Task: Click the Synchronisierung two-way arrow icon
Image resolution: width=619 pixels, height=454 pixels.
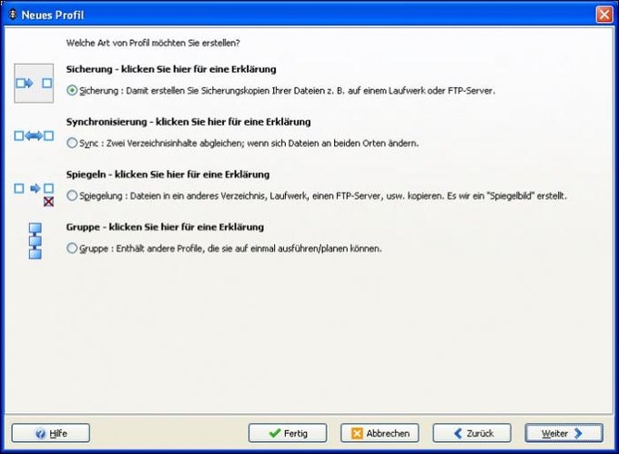Action: pos(34,136)
